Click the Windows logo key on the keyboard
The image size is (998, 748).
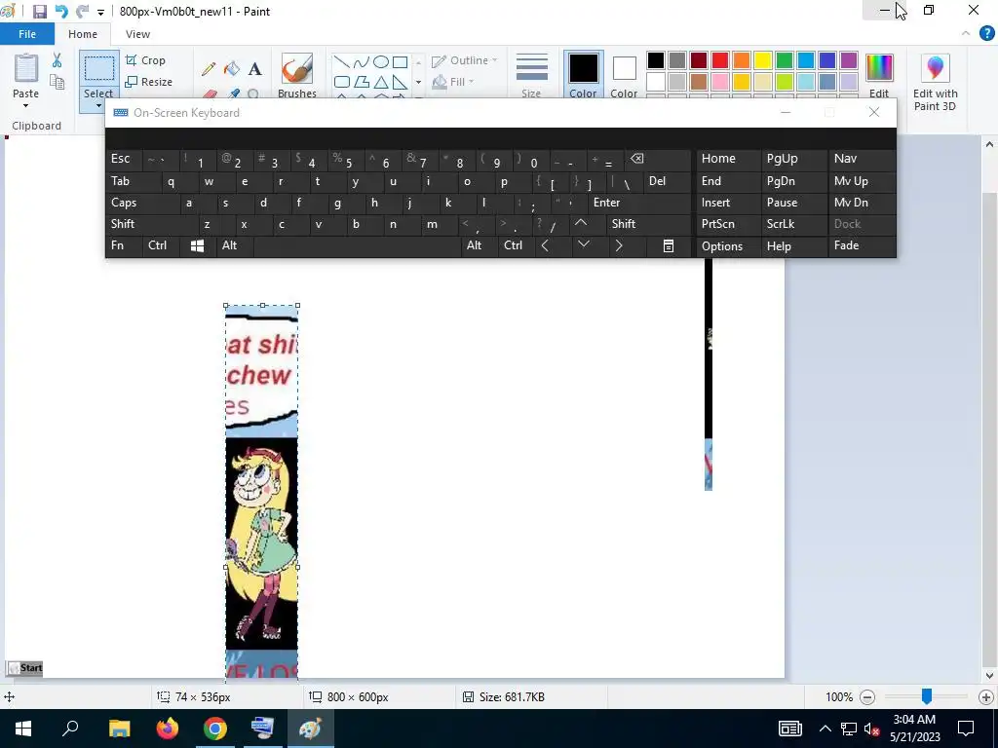(197, 246)
